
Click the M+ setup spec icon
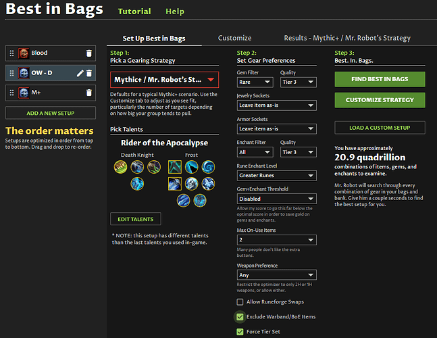pos(24,93)
